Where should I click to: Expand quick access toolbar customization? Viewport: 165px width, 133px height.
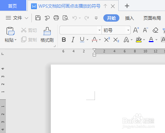[96, 18]
